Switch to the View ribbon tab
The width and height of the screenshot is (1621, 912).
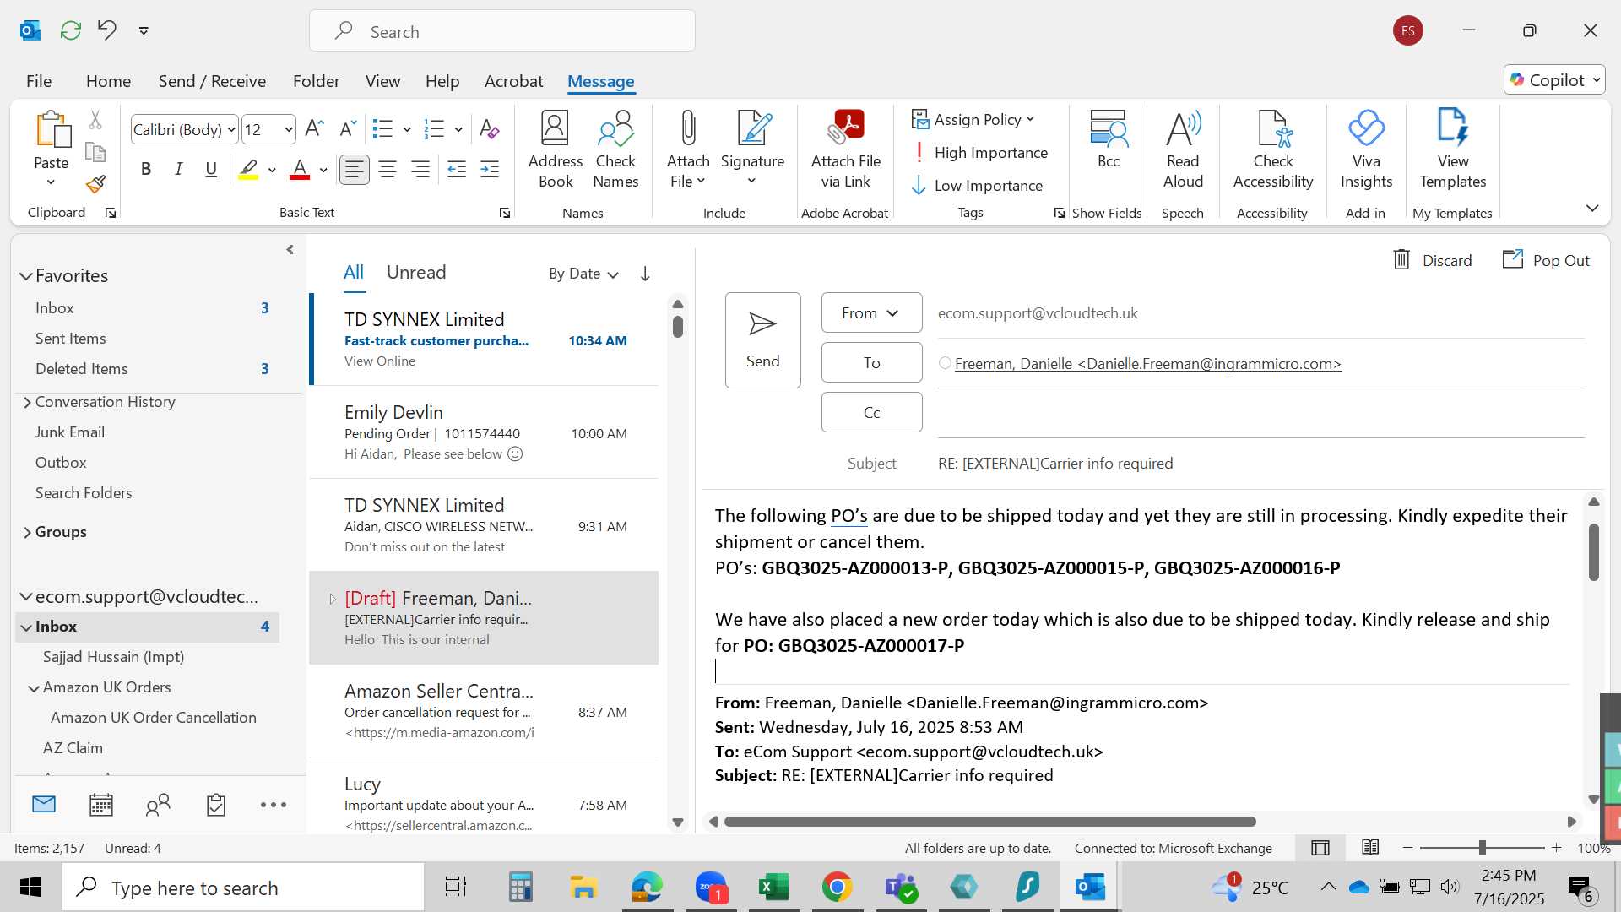[382, 81]
